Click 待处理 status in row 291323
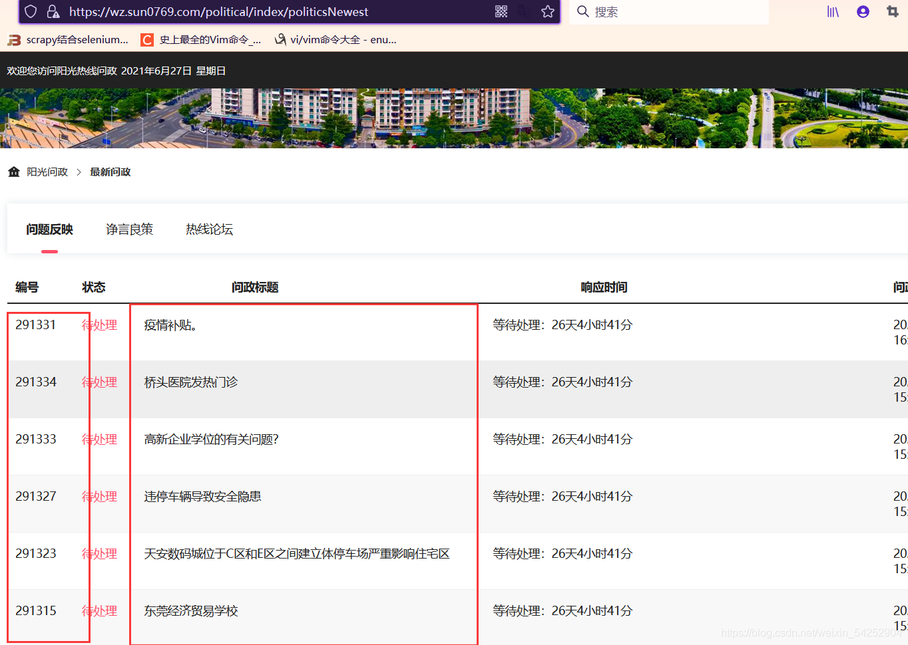Image resolution: width=908 pixels, height=645 pixels. pyautogui.click(x=100, y=554)
